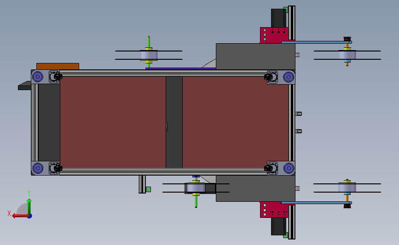Select the left brown panel of the chassis

pyautogui.click(x=113, y=122)
